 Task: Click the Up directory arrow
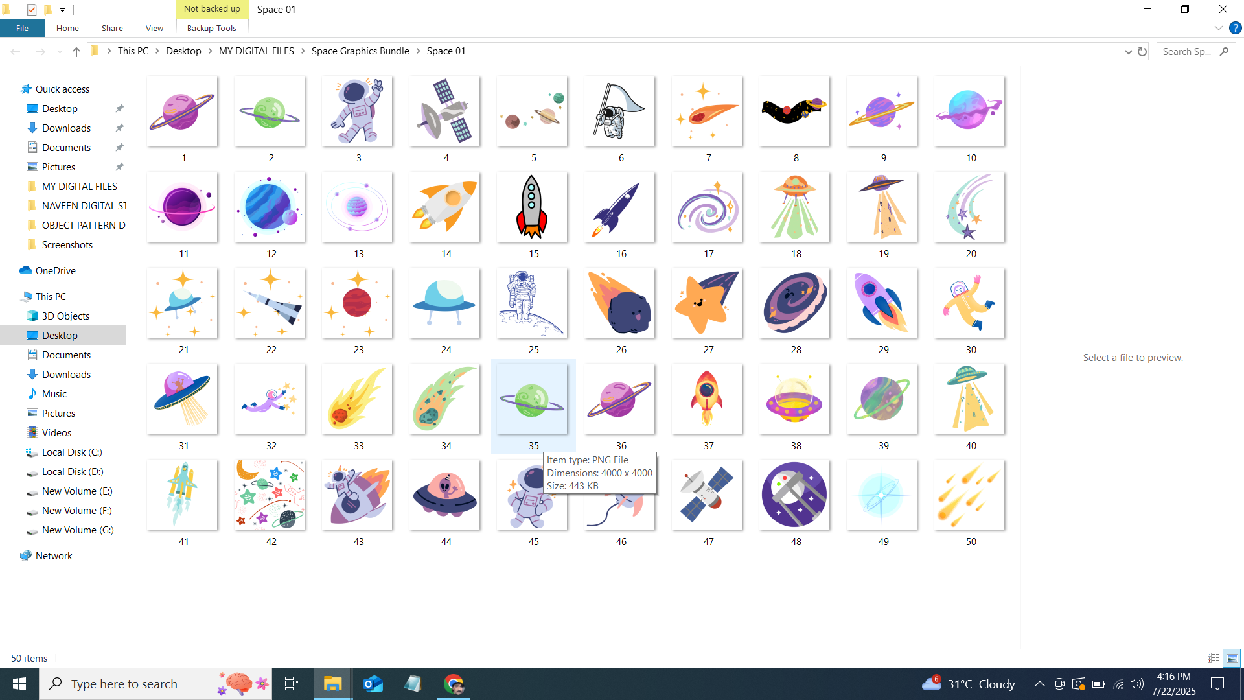pyautogui.click(x=76, y=52)
